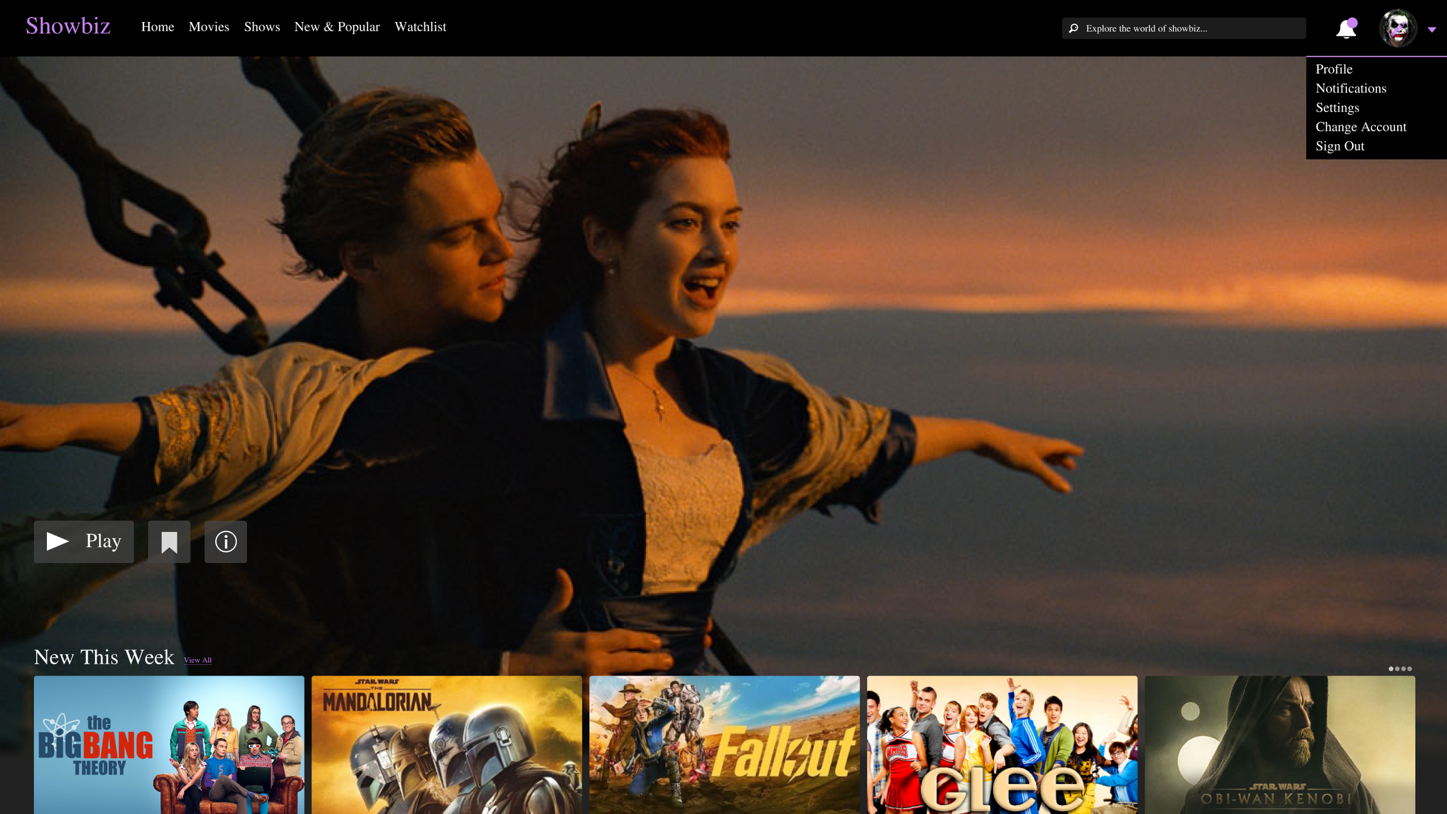
Task: Select Profile from account menu
Action: tap(1334, 69)
